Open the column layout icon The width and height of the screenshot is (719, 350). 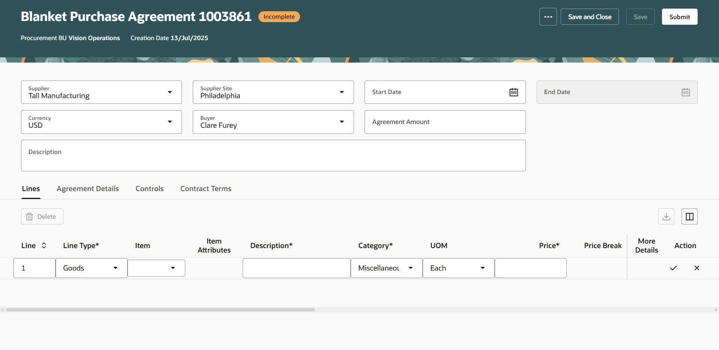(x=689, y=217)
